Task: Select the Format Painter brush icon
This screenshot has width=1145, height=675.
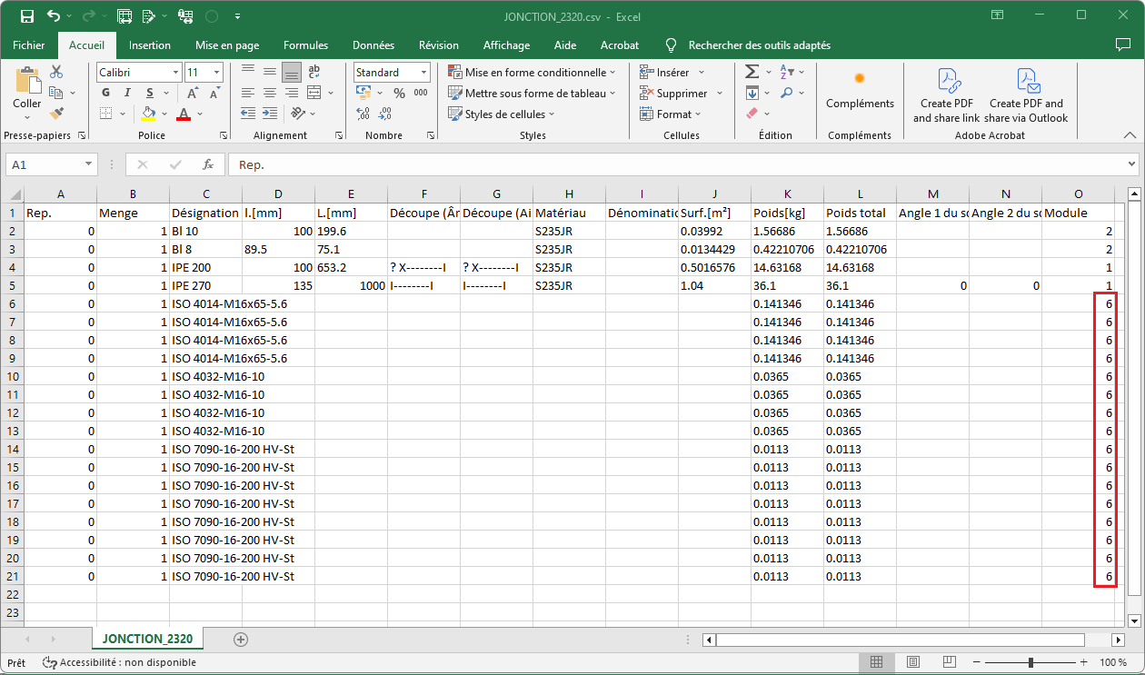Action: pyautogui.click(x=56, y=114)
